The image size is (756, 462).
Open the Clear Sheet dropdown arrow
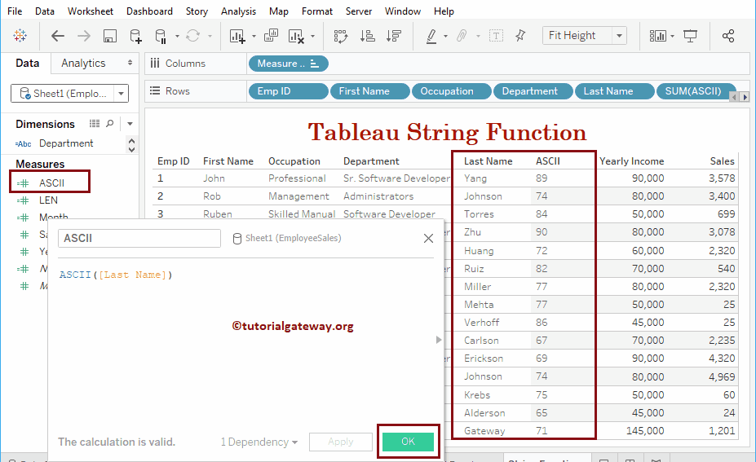point(312,36)
